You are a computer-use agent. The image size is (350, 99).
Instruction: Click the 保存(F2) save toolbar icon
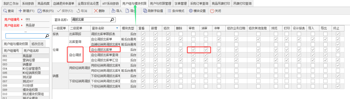(59, 11)
